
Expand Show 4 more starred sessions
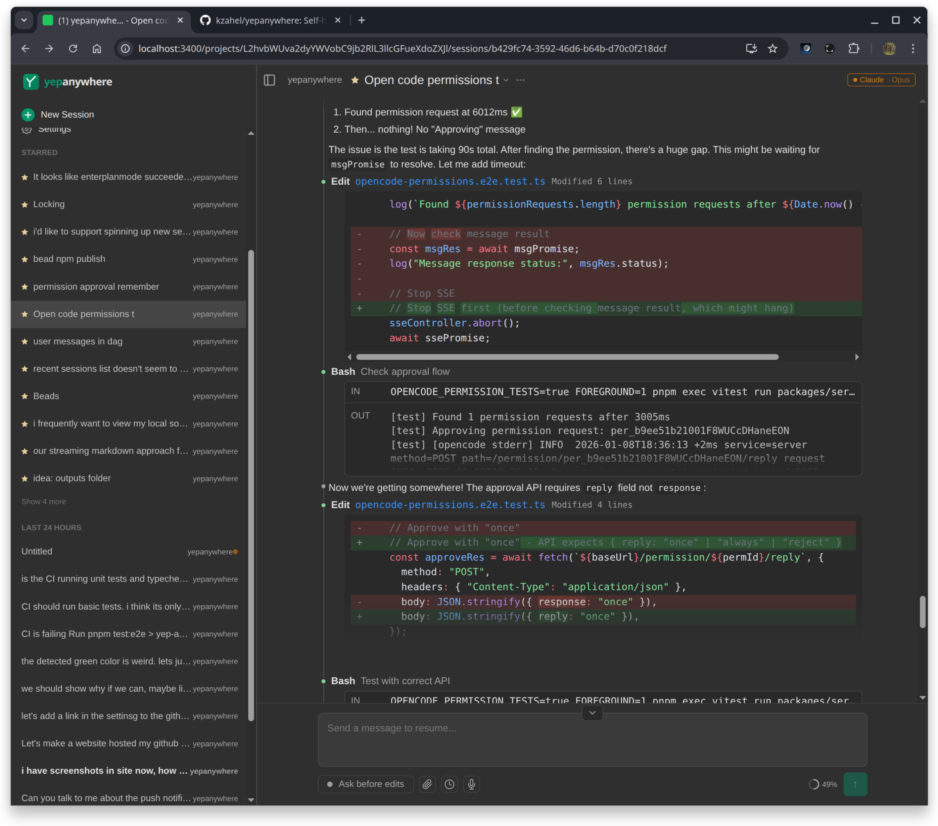coord(44,502)
